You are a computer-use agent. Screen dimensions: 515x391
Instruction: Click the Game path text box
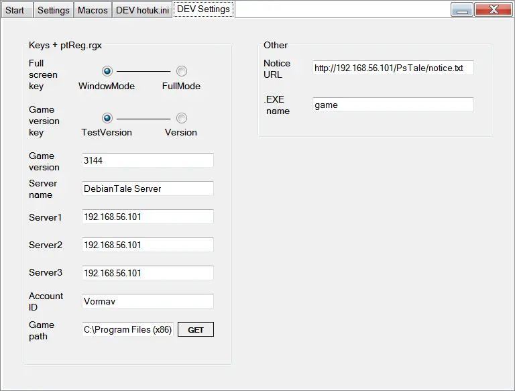point(128,329)
